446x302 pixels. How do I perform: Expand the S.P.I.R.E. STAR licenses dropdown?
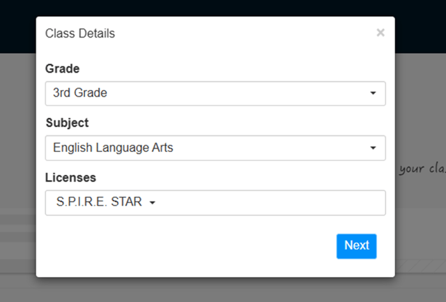104,202
